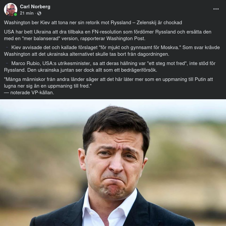The image size is (226, 226).
Task: Click "Zelenskij är chockad" in the headline
Action: pyautogui.click(x=159, y=23)
